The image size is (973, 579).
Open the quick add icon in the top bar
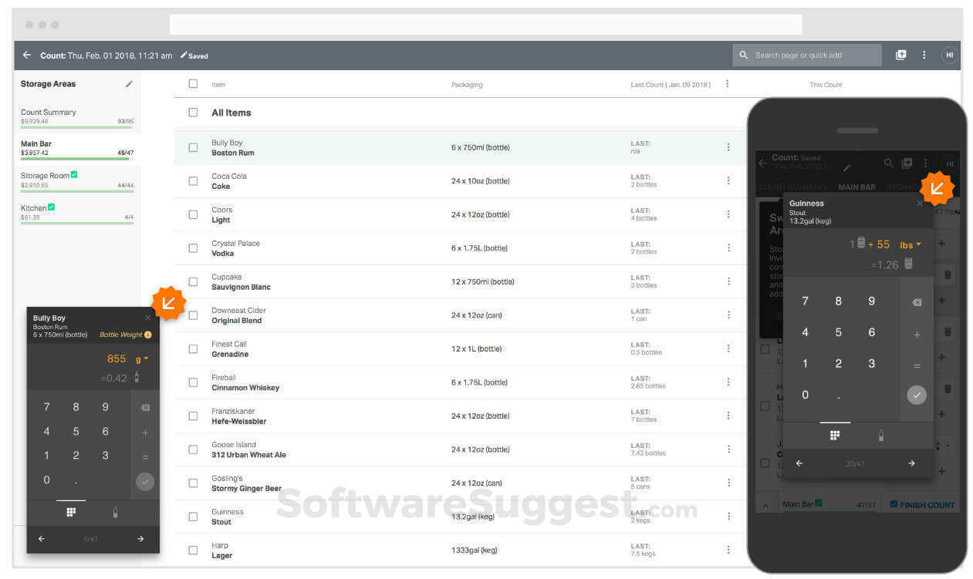(x=900, y=55)
